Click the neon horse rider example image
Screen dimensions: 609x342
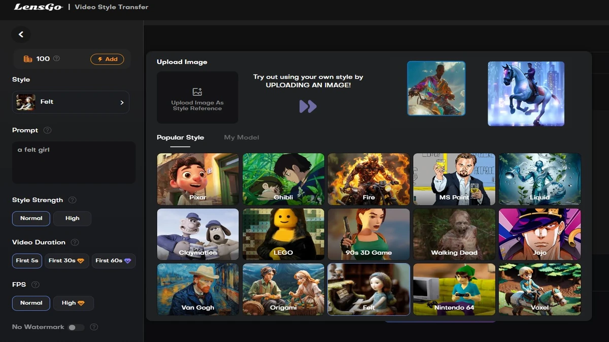(x=526, y=94)
